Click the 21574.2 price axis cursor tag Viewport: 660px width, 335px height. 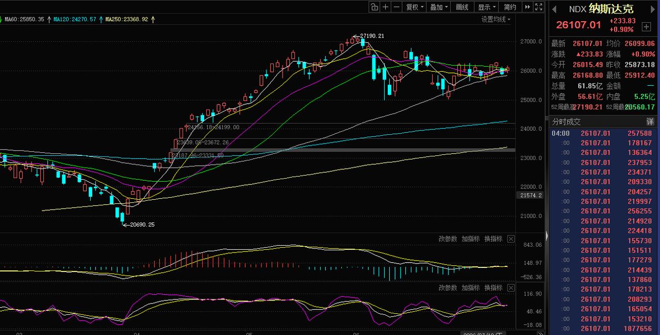[x=530, y=195]
